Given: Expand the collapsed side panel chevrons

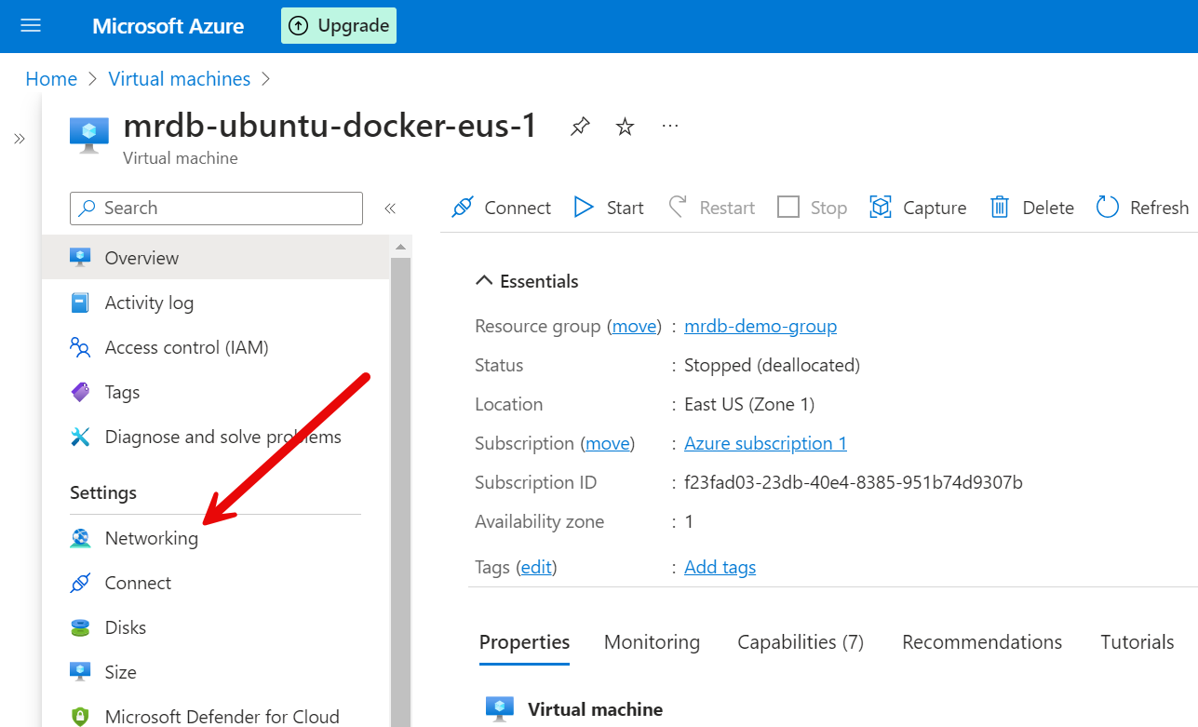Looking at the screenshot, I should (x=19, y=139).
